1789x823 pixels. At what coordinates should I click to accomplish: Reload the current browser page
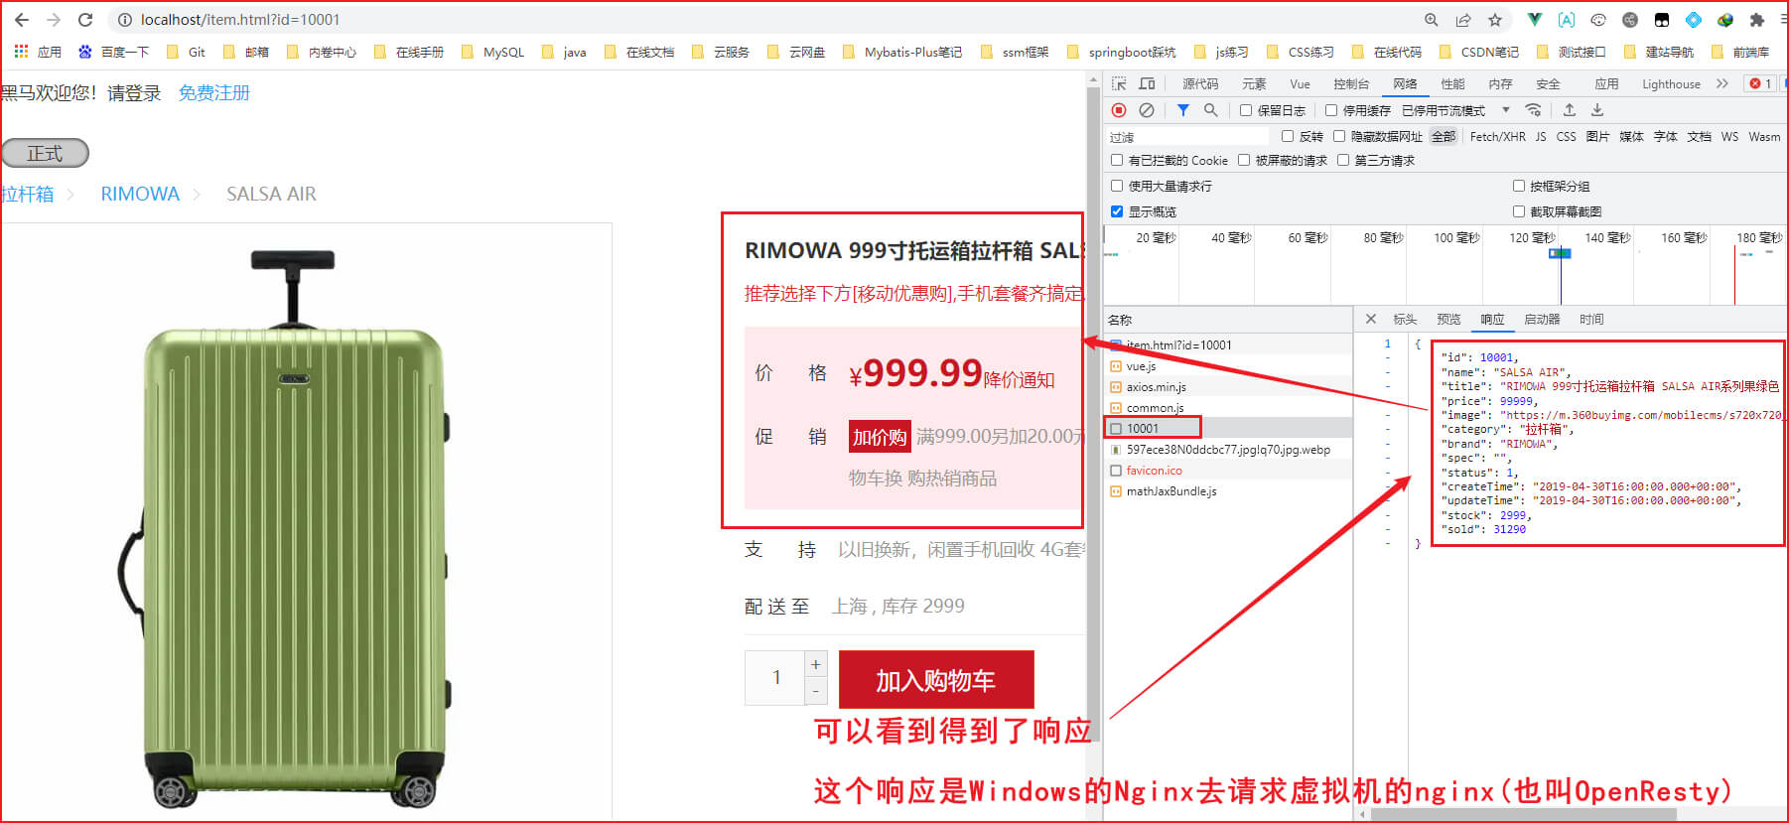[x=85, y=20]
